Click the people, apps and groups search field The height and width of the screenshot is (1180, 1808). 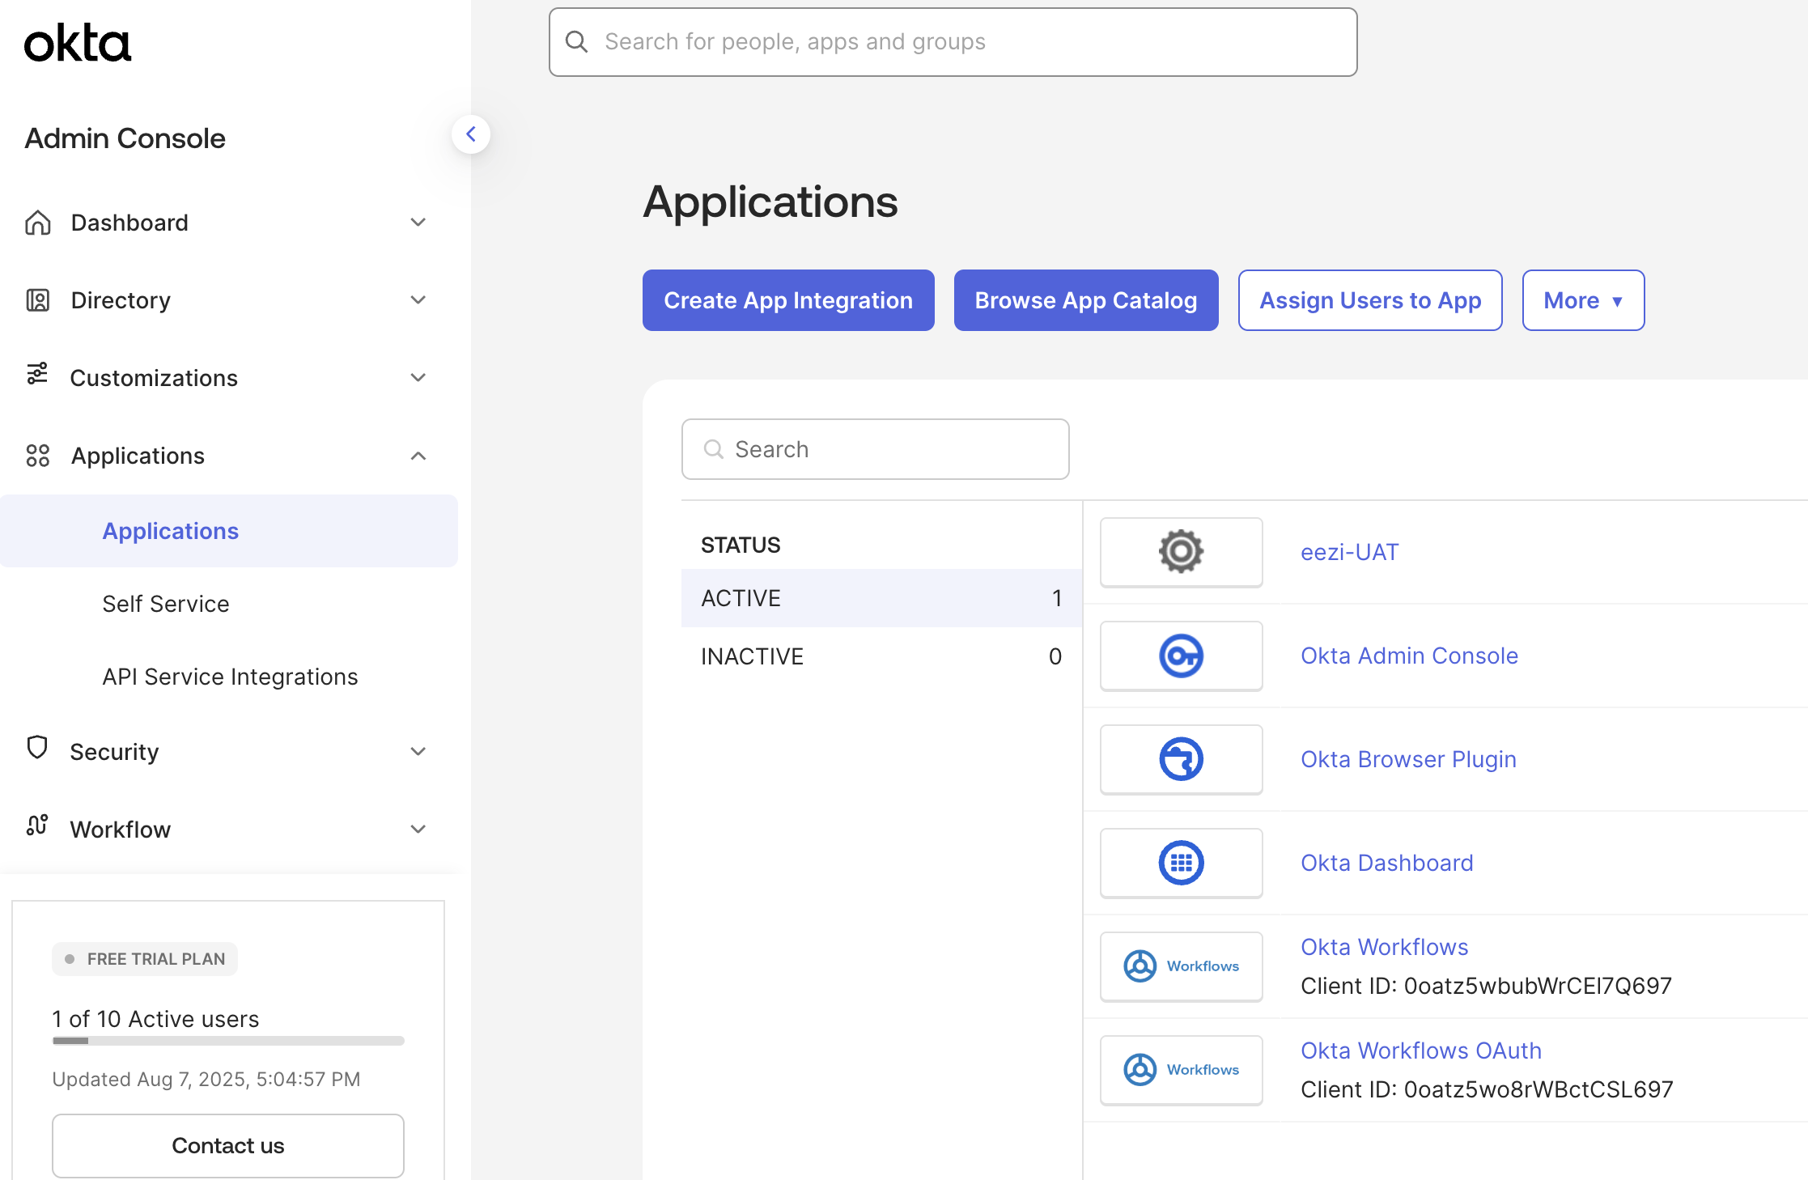[953, 42]
